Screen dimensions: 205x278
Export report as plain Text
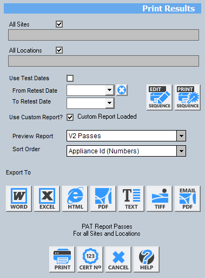click(x=131, y=199)
